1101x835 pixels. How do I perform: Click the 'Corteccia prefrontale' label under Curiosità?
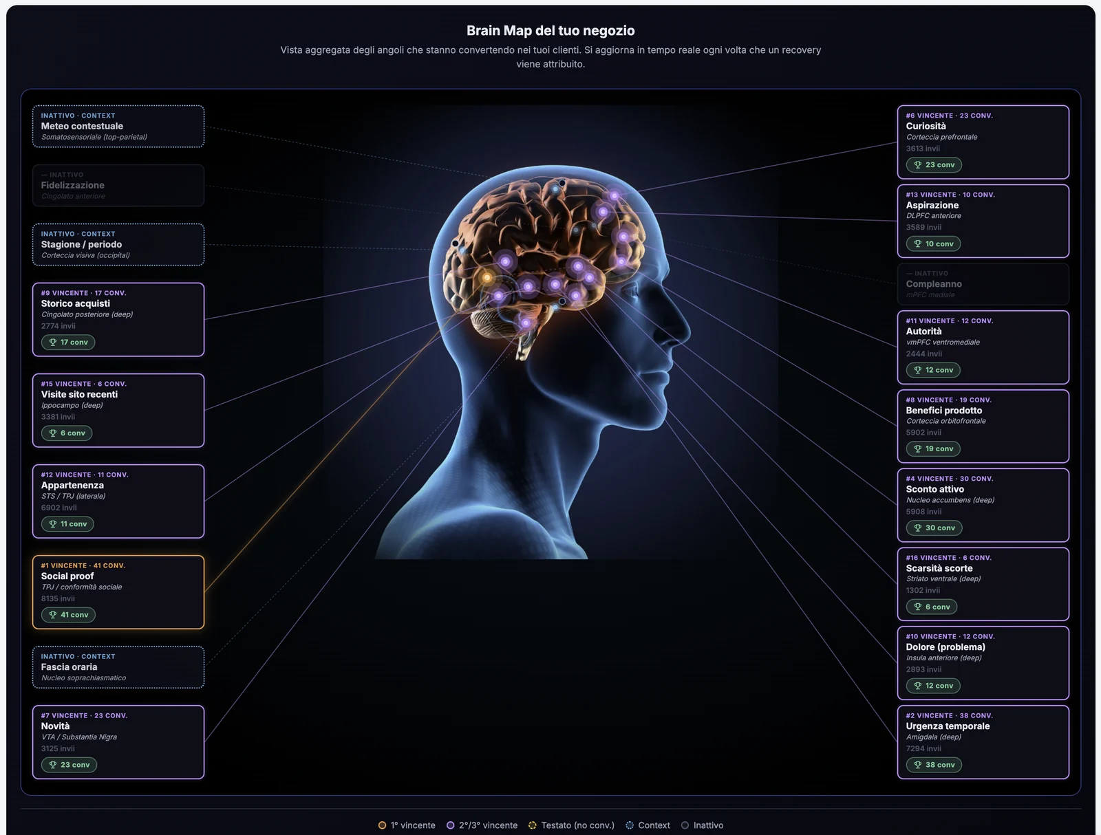tap(941, 137)
